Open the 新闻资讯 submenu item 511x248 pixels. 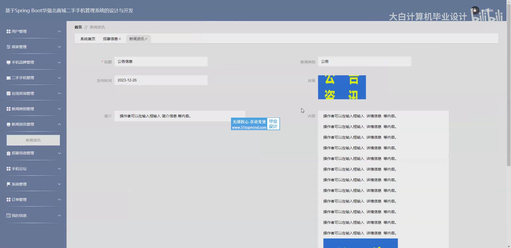(x=33, y=140)
